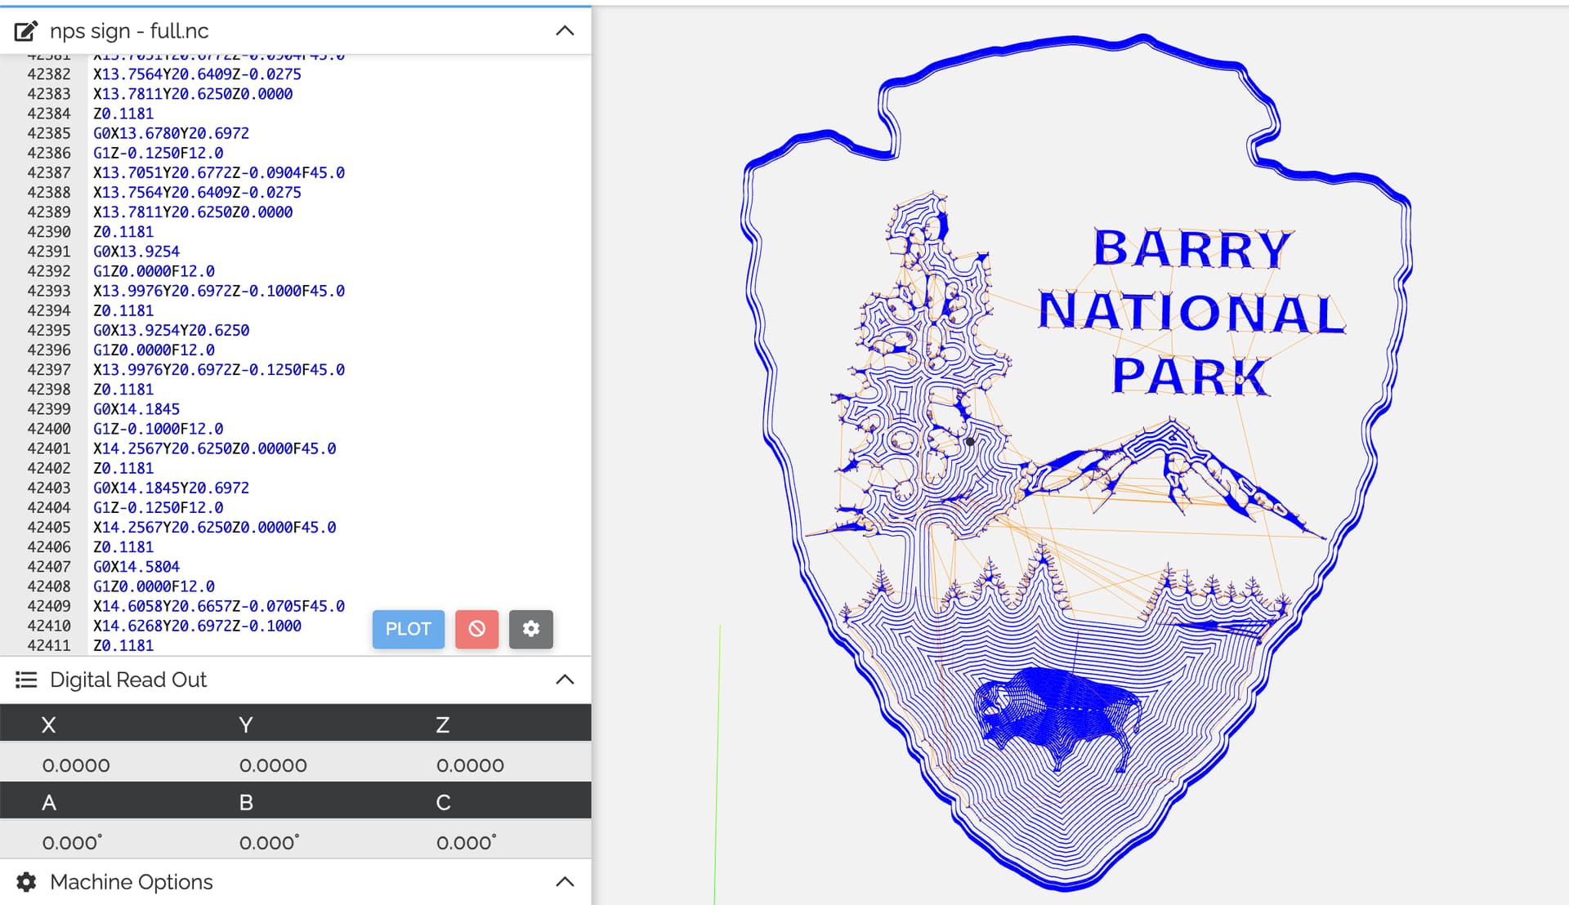Click the Digital Read Out heading
This screenshot has width=1569, height=905.
pos(128,680)
